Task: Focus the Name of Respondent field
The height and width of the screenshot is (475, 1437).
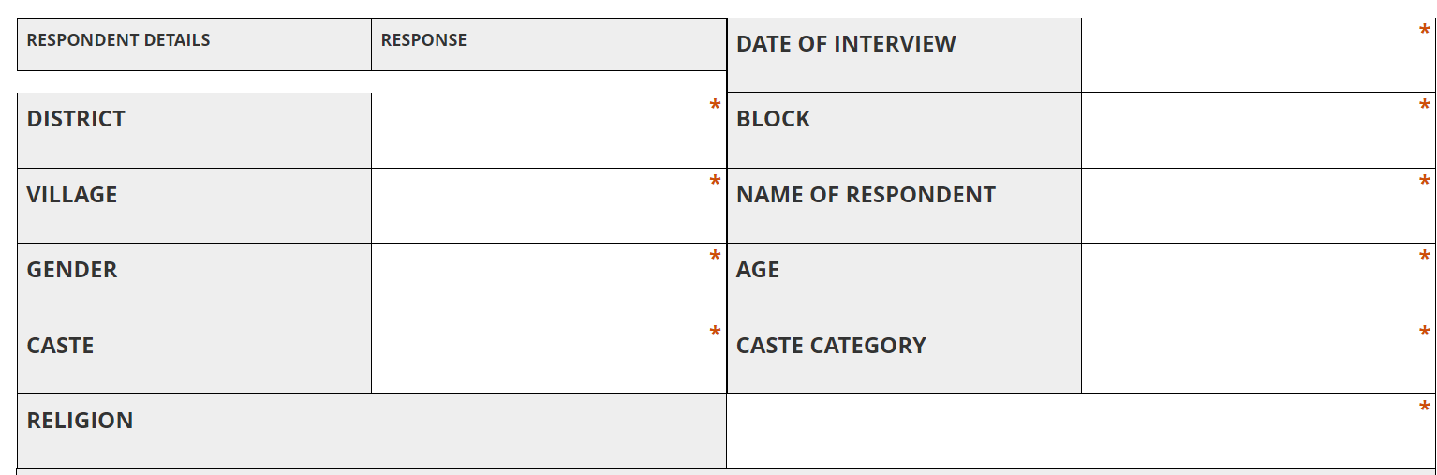Action: coord(1257,206)
